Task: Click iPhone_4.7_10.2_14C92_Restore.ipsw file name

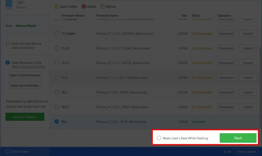Action: (121, 122)
